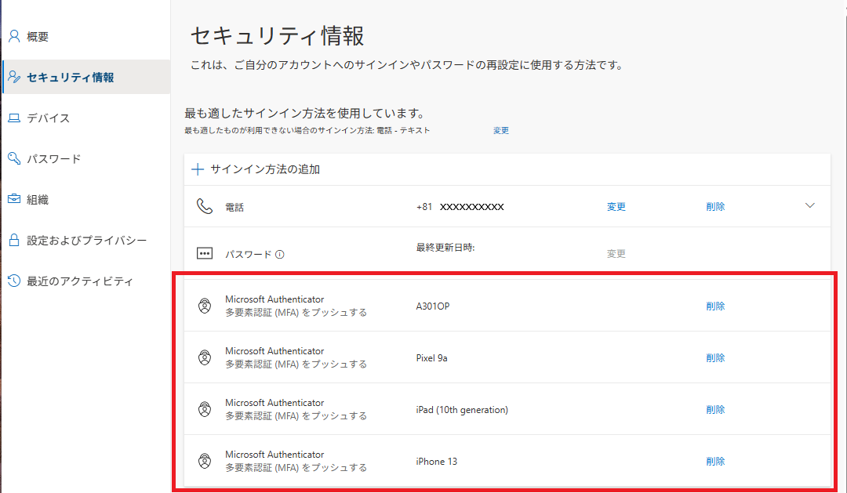Screen dimensions: 847x493
Task: Click 変更 link in the 電話 row
Action: click(x=616, y=207)
